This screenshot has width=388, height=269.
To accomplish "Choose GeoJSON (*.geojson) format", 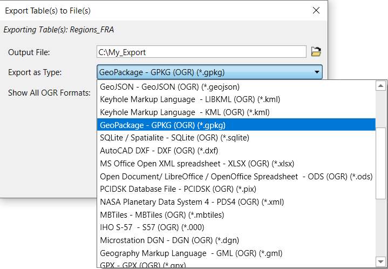I will (236, 86).
